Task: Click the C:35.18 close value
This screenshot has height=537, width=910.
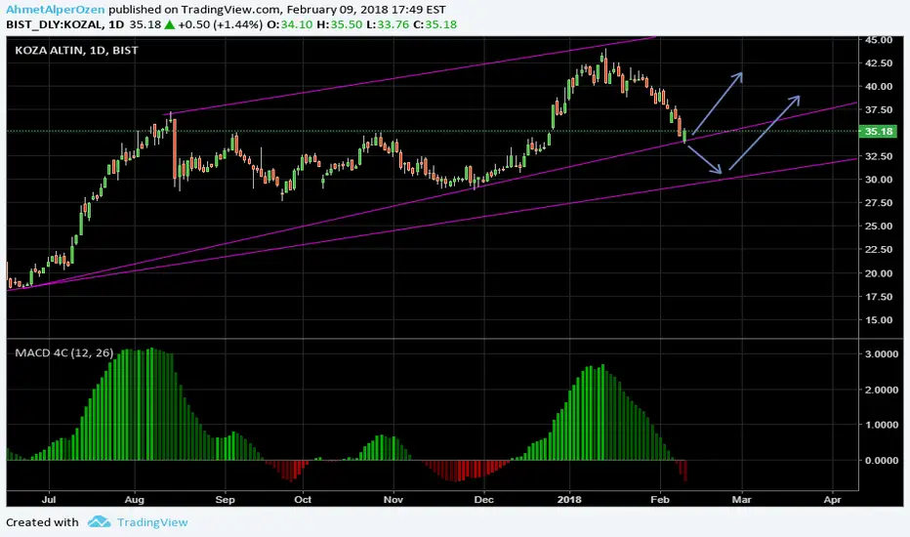Action: click(x=435, y=25)
